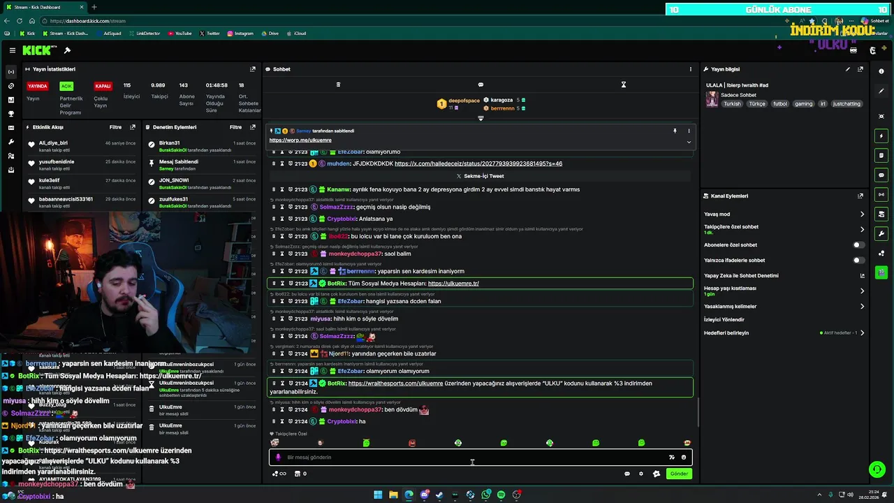Expand Hedefleri belirleyin arrow

pyautogui.click(x=862, y=333)
